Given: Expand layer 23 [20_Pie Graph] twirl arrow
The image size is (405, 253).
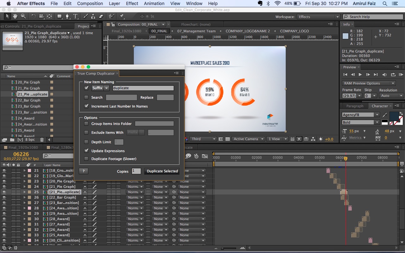Looking at the screenshot, I should [24, 181].
